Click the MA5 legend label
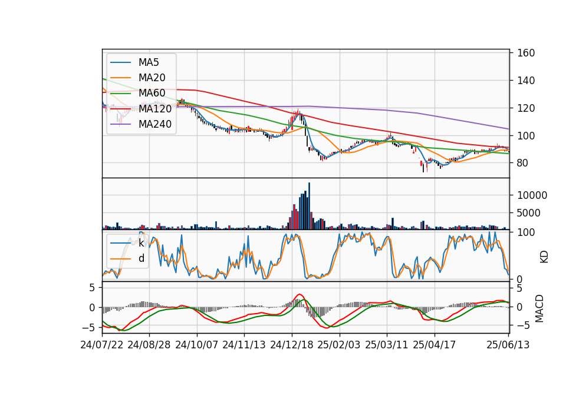This screenshot has height=406, width=566. (x=149, y=62)
